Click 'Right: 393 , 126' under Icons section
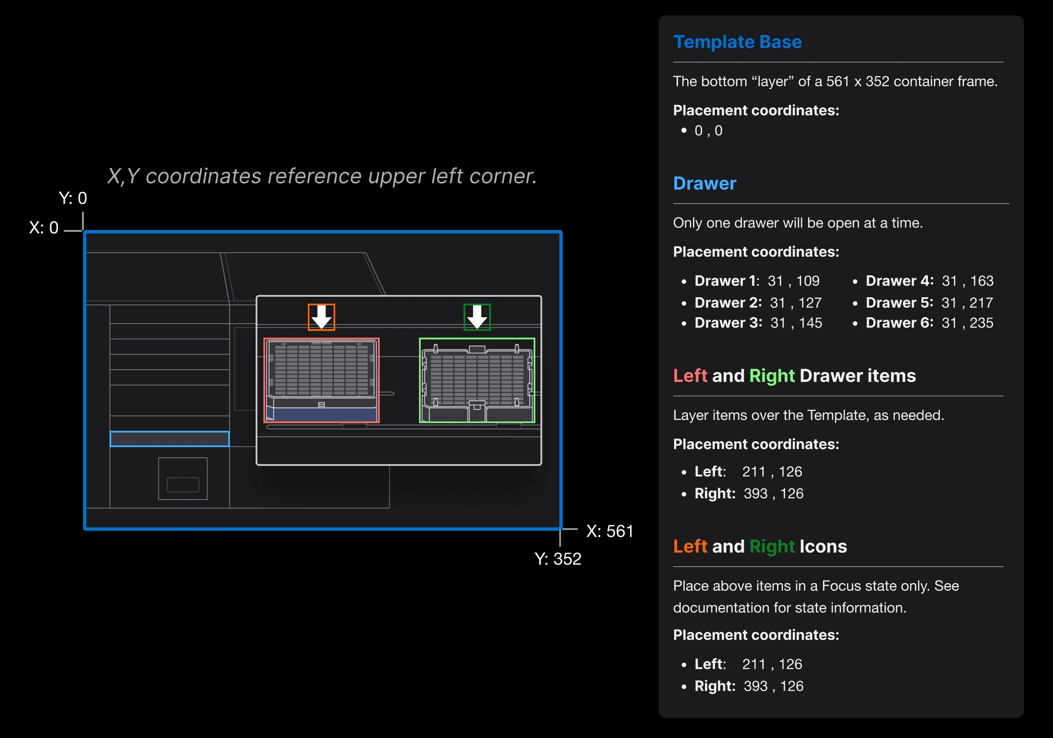 pyautogui.click(x=749, y=686)
